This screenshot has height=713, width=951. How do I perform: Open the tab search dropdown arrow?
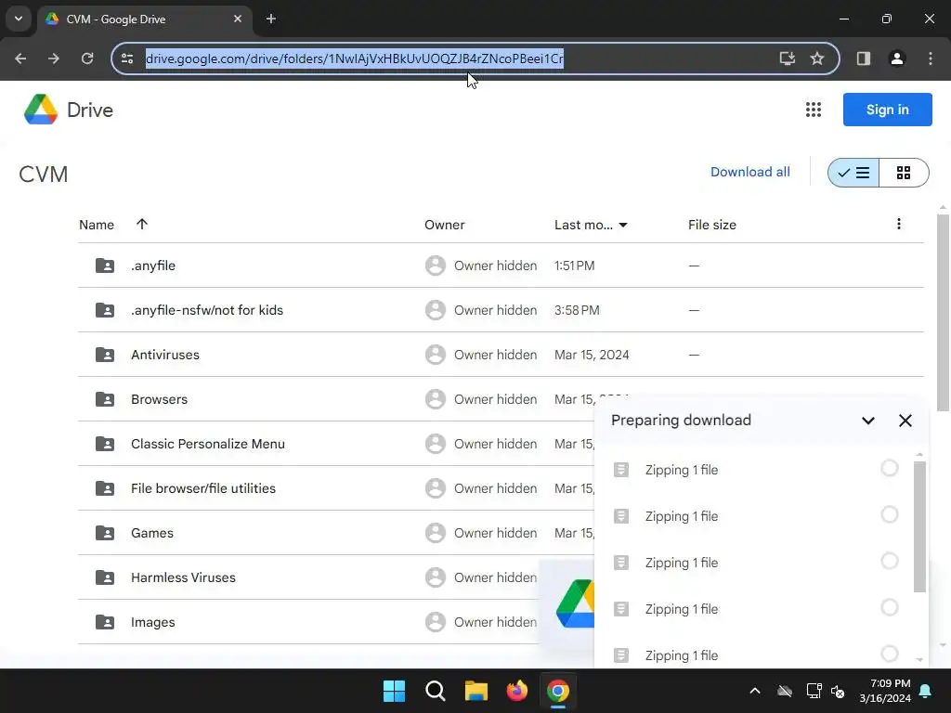coord(19,19)
